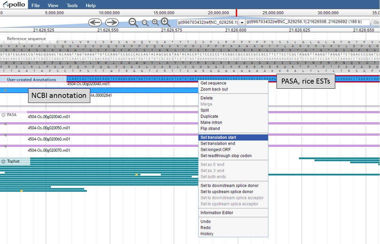380x244 pixels.
Task: Open the Tools menu
Action: 72,5
